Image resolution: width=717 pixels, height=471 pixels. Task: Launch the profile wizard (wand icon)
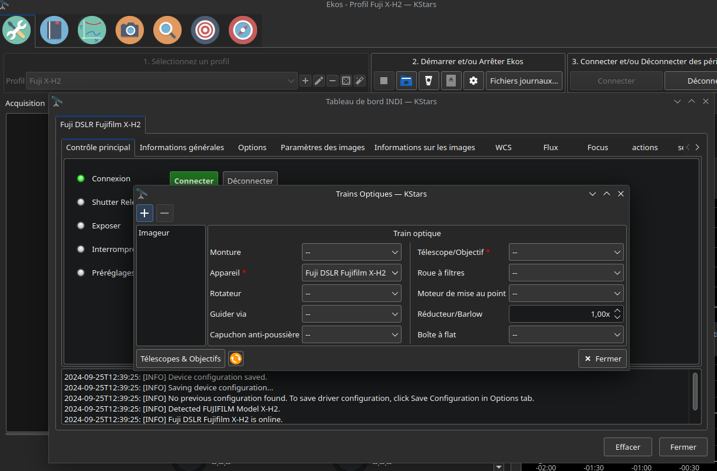coord(360,81)
